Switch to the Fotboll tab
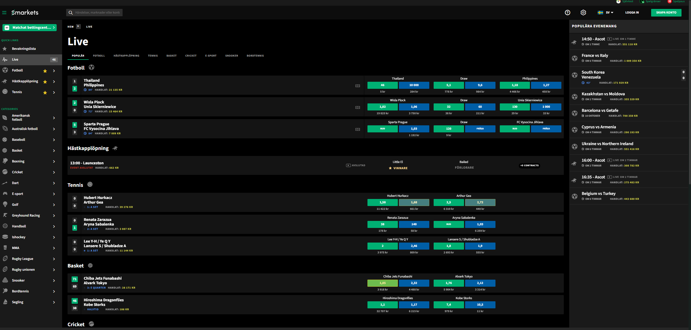The image size is (691, 330). [x=99, y=56]
